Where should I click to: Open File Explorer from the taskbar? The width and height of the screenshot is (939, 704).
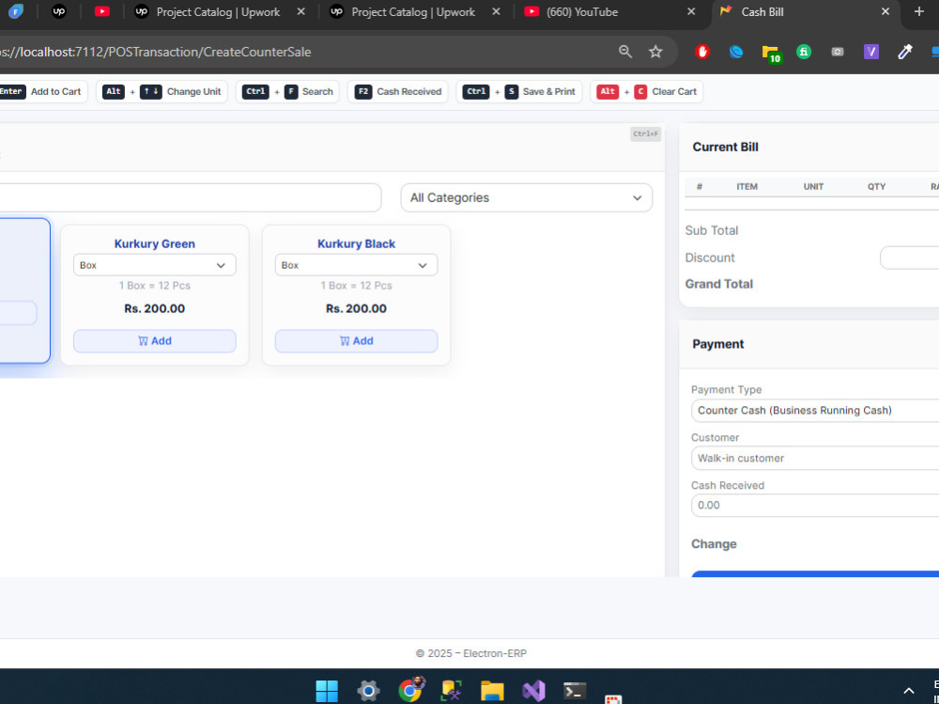point(492,691)
